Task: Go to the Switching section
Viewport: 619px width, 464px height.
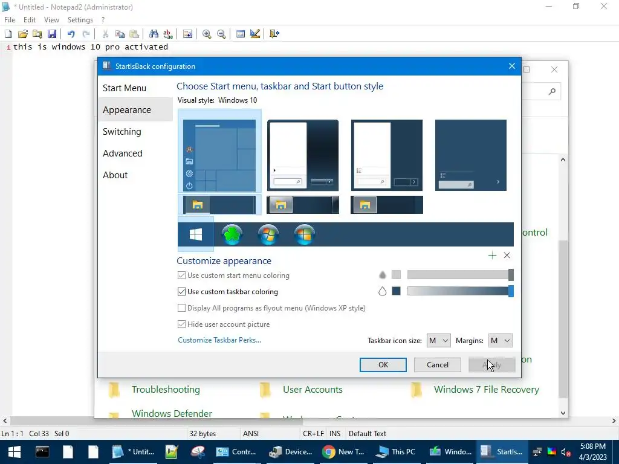Action: 122,131
